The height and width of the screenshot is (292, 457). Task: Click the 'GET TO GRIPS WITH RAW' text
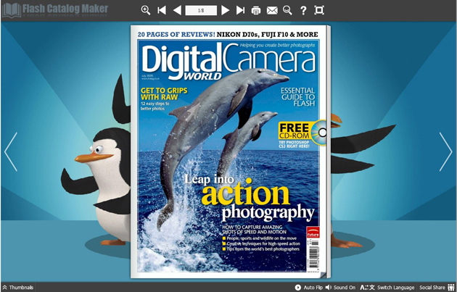pyautogui.click(x=164, y=93)
